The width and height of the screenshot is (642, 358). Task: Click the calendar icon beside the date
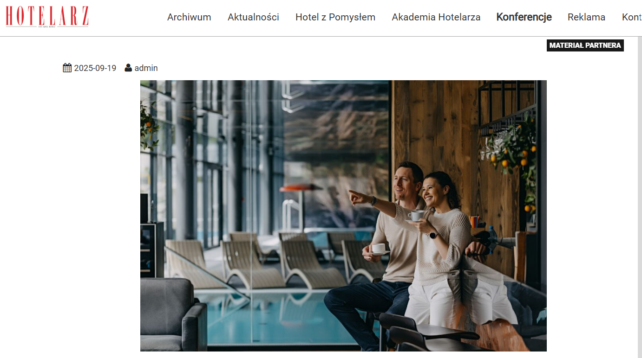pyautogui.click(x=67, y=68)
